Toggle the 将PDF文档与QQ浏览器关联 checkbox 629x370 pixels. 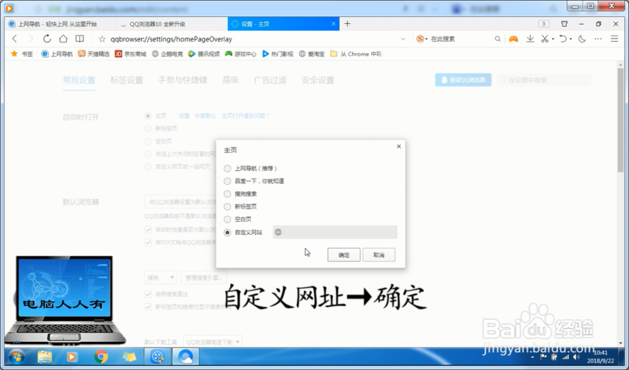pos(148,242)
